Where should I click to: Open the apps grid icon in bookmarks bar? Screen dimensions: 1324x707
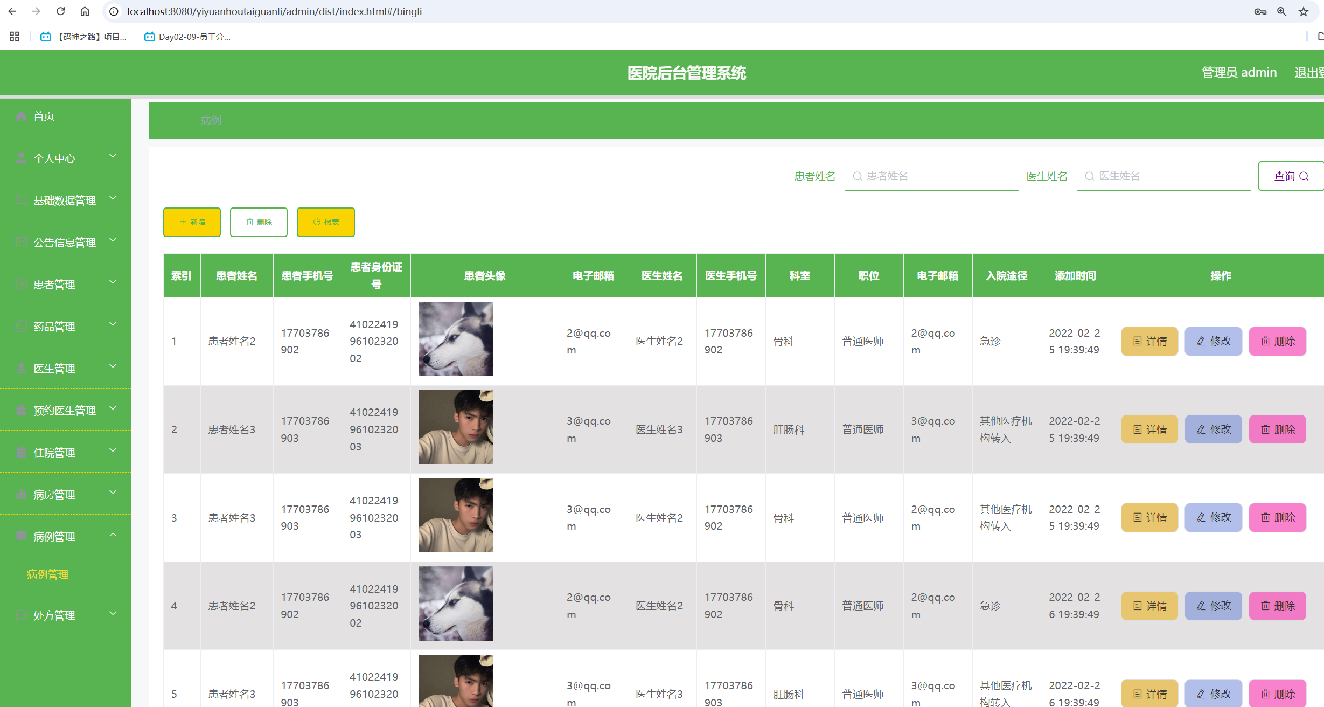(x=15, y=37)
